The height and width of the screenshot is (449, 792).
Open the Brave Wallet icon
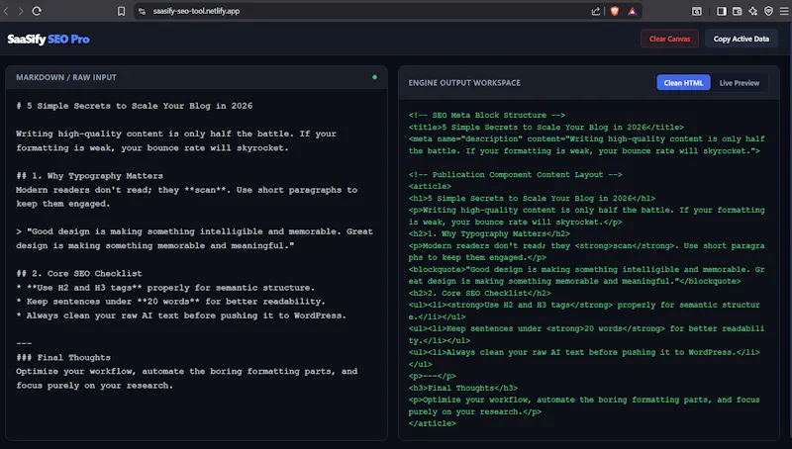coord(737,11)
